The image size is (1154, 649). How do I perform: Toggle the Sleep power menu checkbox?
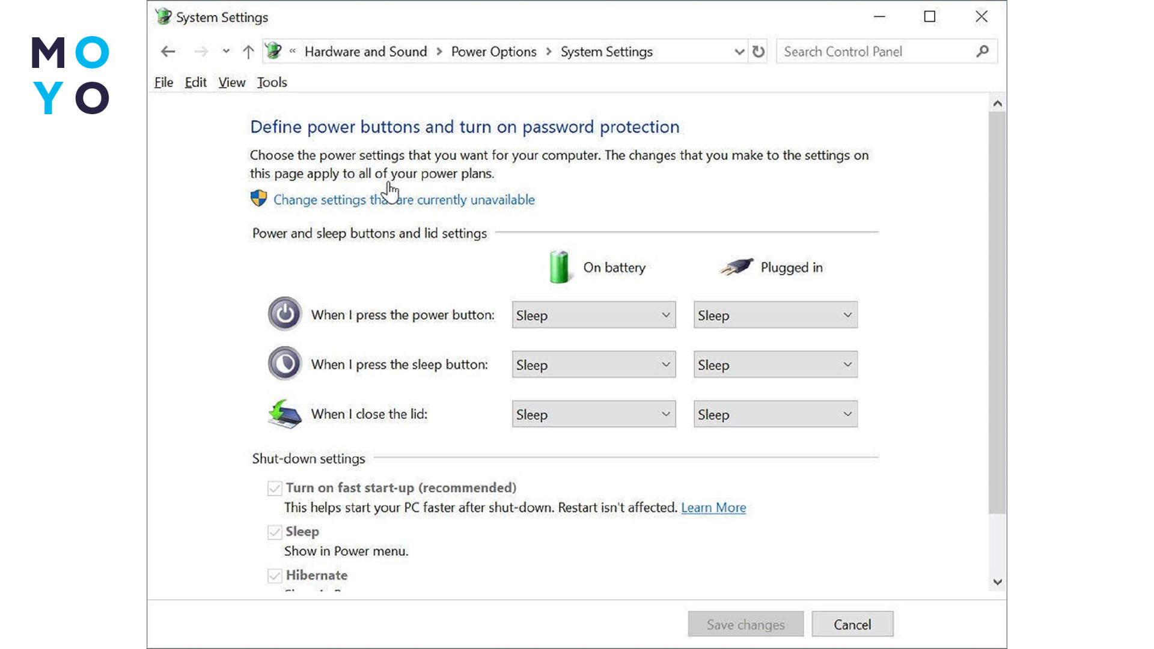pos(275,532)
